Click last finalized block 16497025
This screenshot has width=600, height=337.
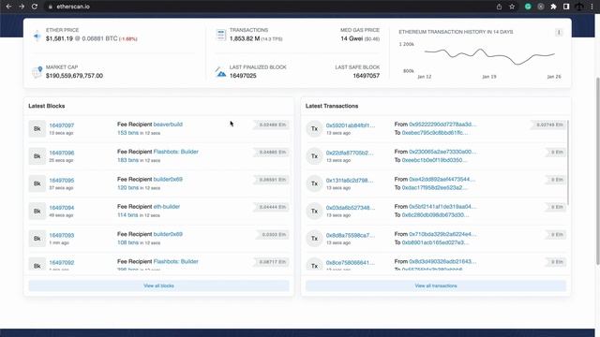coord(243,76)
